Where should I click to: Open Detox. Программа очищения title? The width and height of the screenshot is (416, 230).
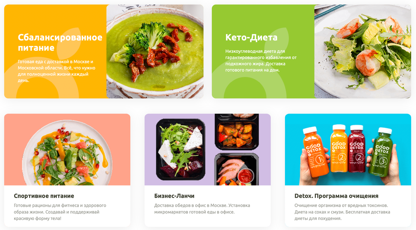(336, 196)
